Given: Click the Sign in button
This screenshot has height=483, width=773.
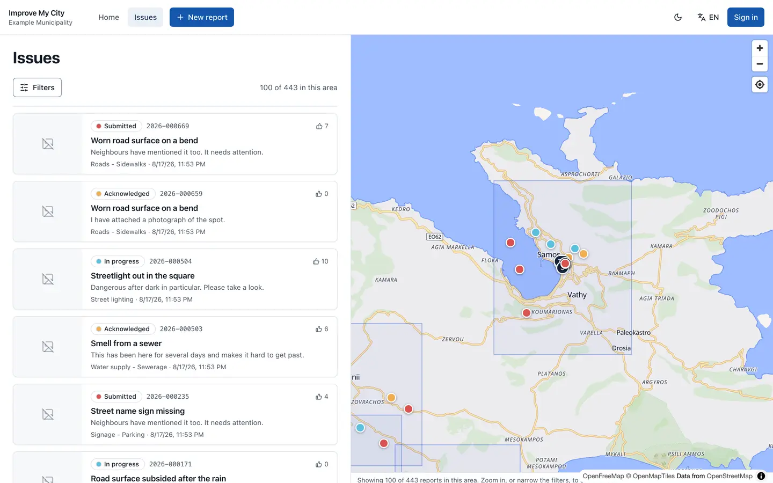Looking at the screenshot, I should point(746,17).
